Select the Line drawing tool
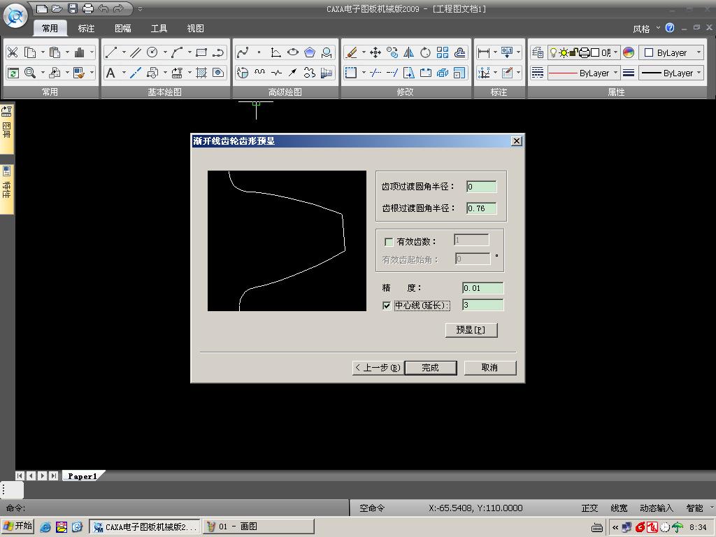716x537 pixels. [x=111, y=52]
